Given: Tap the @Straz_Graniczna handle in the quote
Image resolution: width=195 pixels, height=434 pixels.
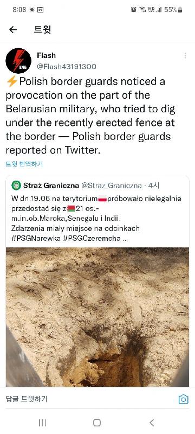Looking at the screenshot, I should (111, 186).
